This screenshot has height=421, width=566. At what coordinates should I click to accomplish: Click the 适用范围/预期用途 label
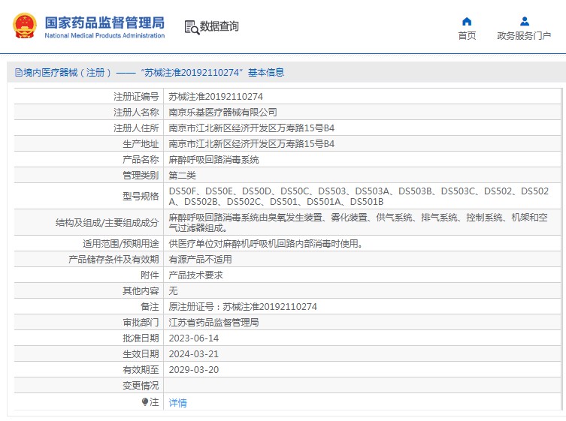point(120,244)
